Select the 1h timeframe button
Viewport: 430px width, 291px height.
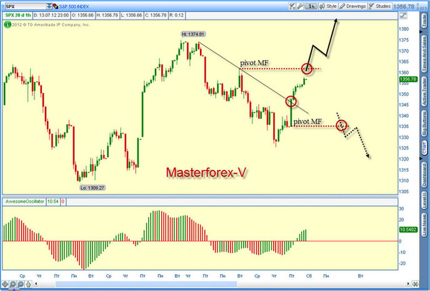point(311,6)
